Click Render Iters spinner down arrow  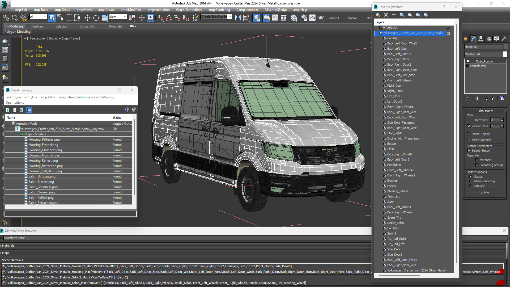[x=502, y=127]
